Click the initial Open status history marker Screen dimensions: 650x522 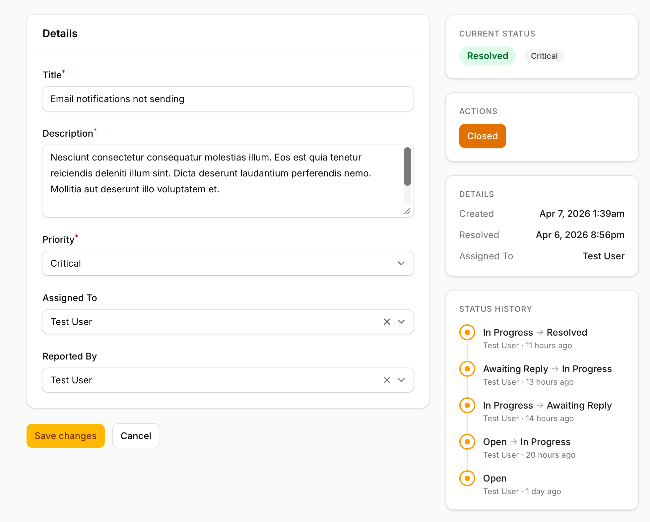[x=467, y=478]
